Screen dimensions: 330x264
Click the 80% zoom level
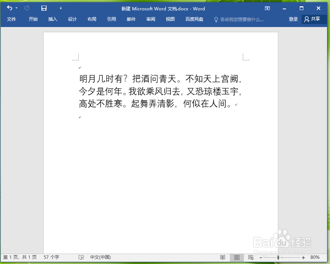(x=315, y=257)
